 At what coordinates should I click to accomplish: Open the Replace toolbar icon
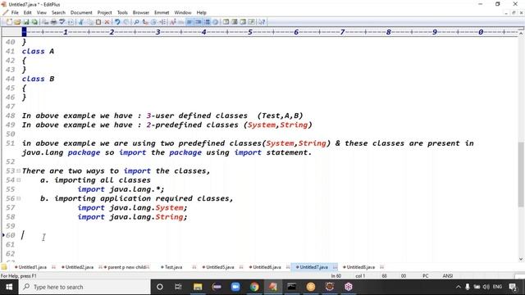click(x=145, y=22)
